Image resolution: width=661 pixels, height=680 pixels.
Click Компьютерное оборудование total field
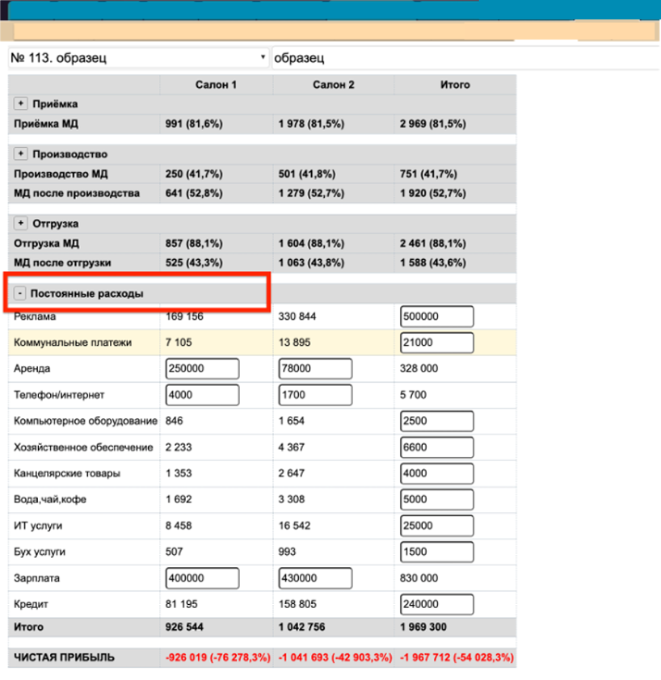[437, 421]
